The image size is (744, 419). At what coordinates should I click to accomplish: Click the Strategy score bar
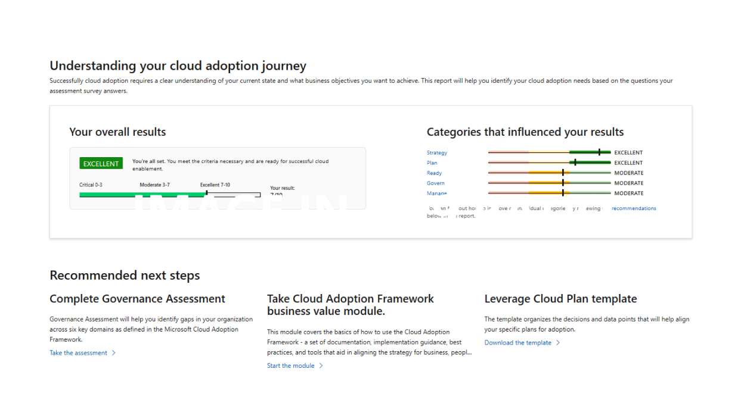coord(549,152)
